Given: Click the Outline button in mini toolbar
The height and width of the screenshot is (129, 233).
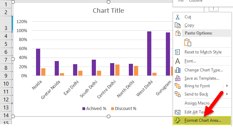Looking at the screenshot, I should (x=196, y=1).
